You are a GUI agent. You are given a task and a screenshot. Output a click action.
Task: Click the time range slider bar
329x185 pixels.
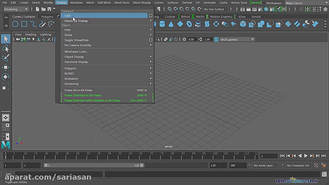click(x=94, y=165)
